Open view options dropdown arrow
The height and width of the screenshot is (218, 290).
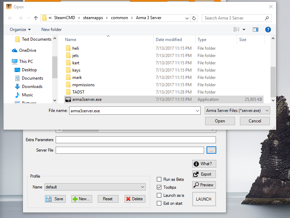(244, 30)
